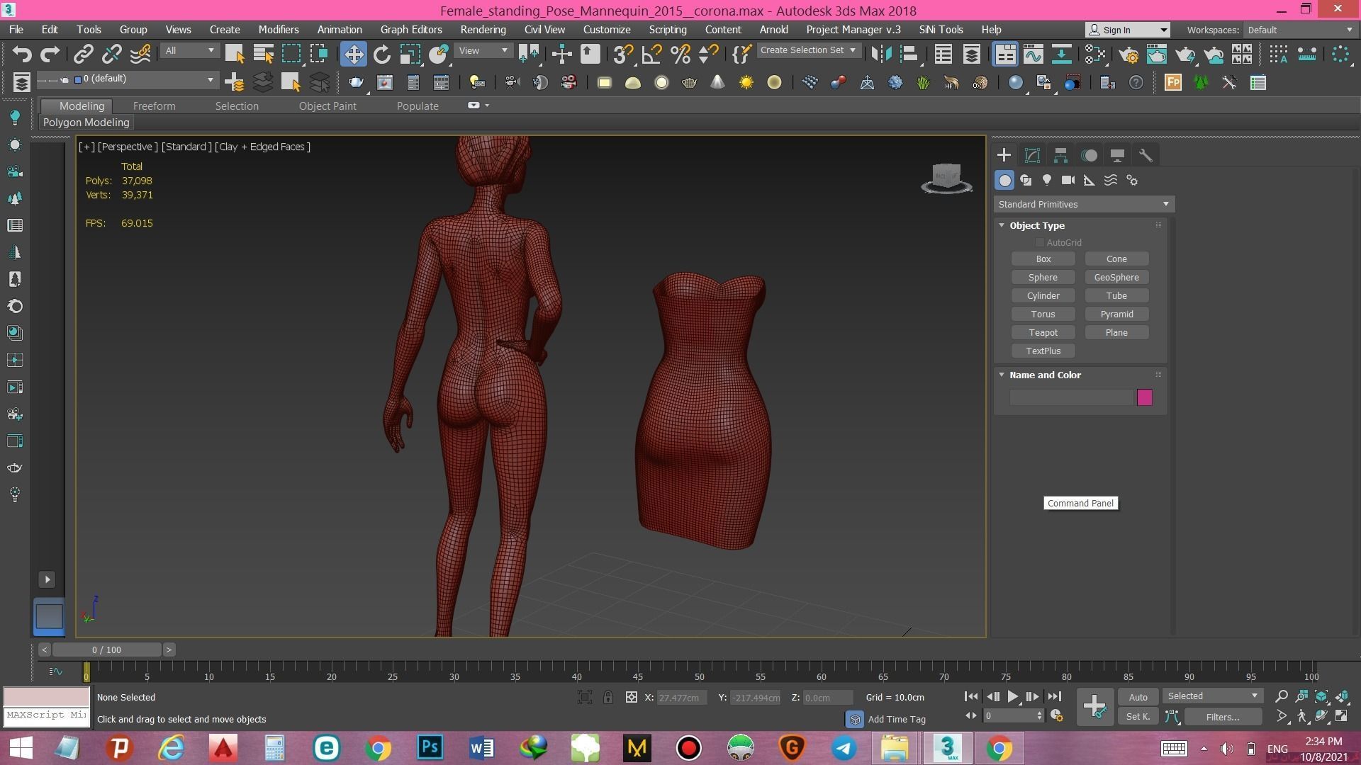Open Create Selection Set dropdown
1361x765 pixels.
808,50
